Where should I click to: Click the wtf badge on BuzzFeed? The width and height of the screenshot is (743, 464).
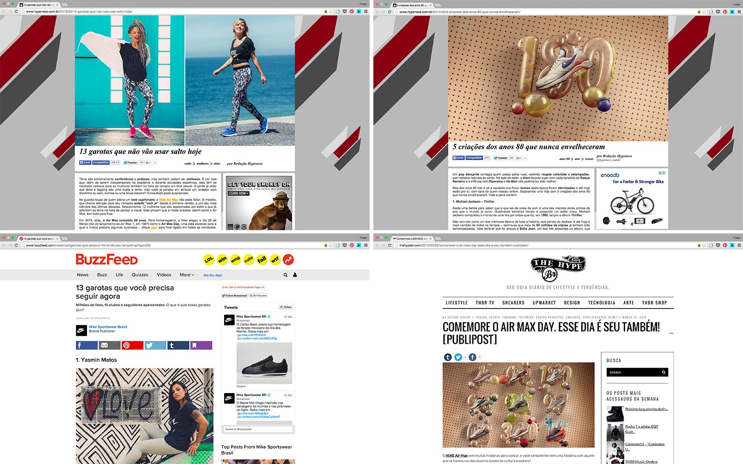tap(275, 260)
